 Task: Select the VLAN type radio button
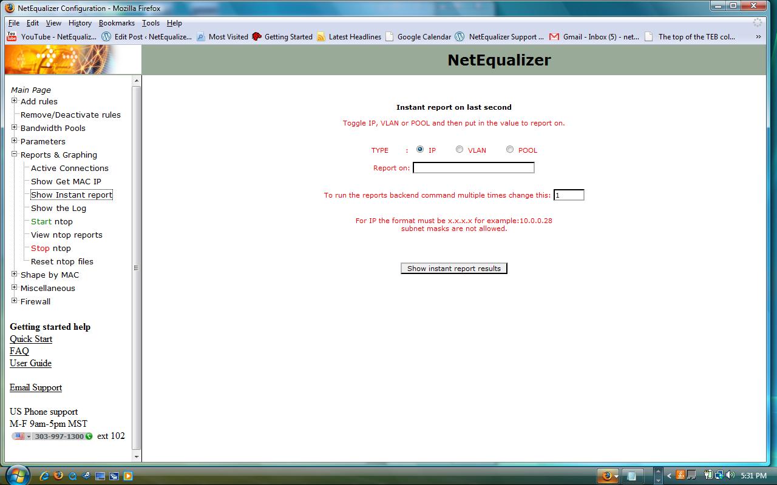[x=460, y=150]
